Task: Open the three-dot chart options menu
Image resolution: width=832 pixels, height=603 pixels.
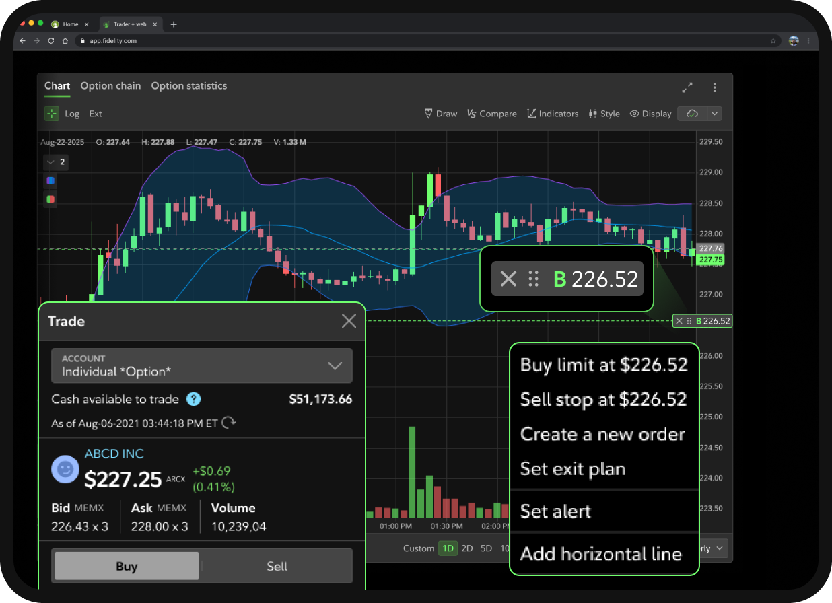Action: tap(715, 87)
